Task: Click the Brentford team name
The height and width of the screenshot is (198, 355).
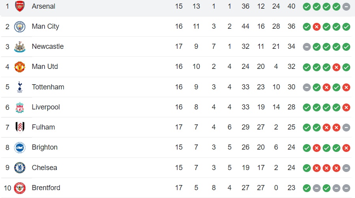Action: [46, 188]
